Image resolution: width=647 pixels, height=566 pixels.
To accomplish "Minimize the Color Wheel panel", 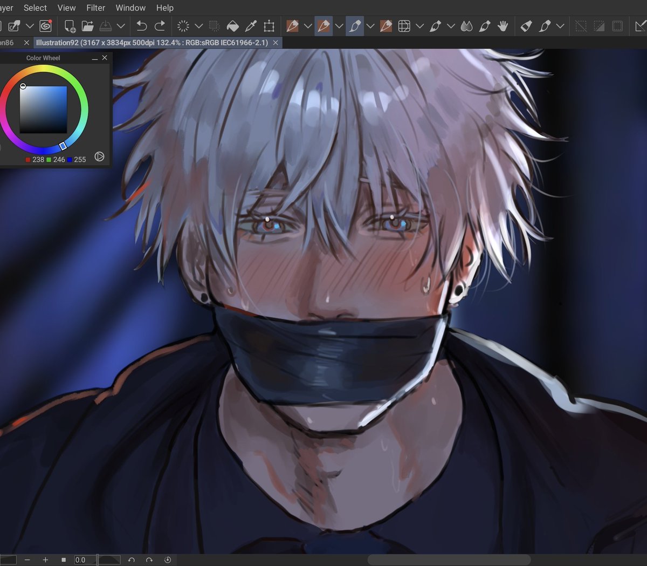I will 94,58.
